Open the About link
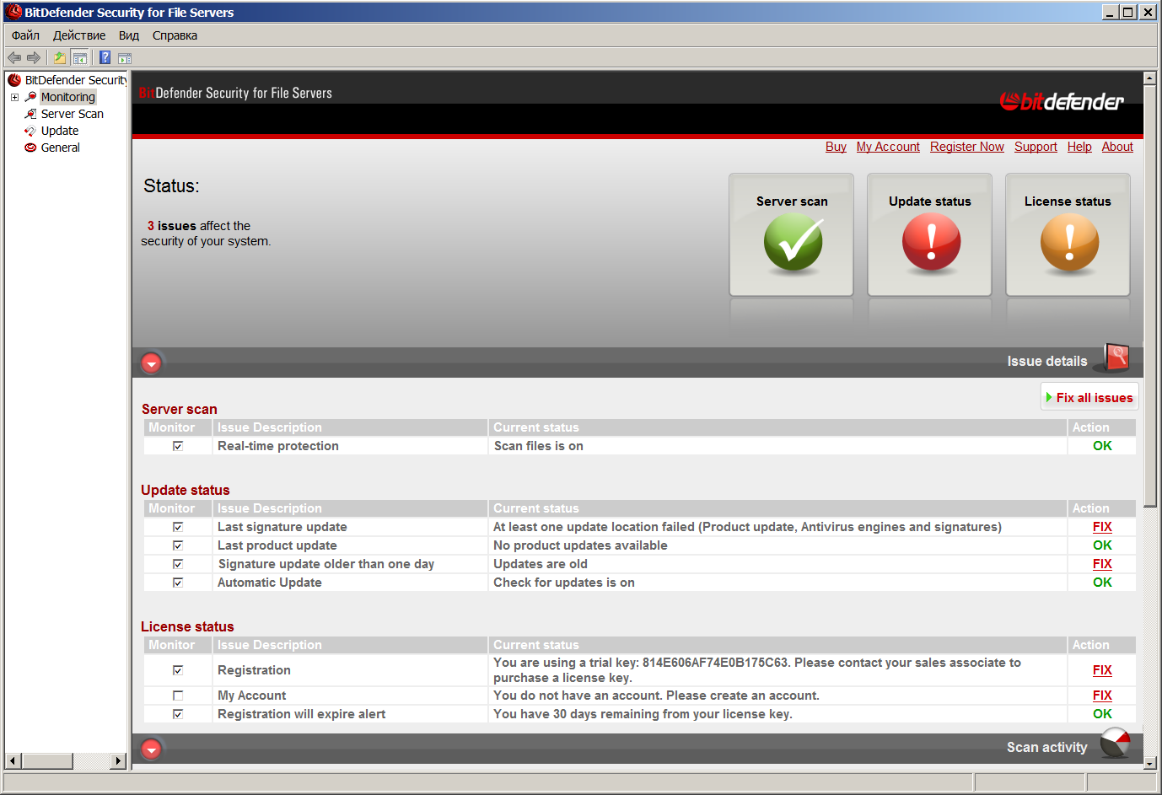Viewport: 1162px width, 795px height. [1117, 147]
